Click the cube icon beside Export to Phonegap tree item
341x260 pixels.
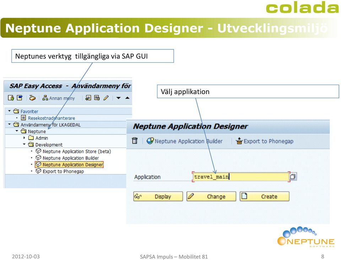point(38,171)
